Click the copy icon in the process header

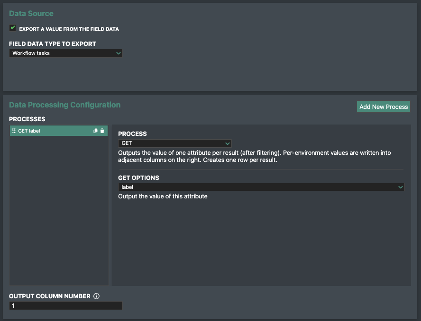[95, 131]
